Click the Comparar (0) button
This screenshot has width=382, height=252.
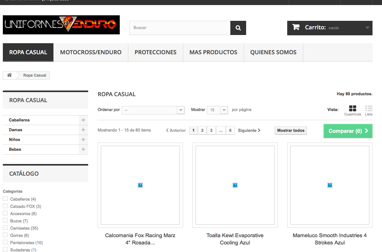click(x=348, y=131)
